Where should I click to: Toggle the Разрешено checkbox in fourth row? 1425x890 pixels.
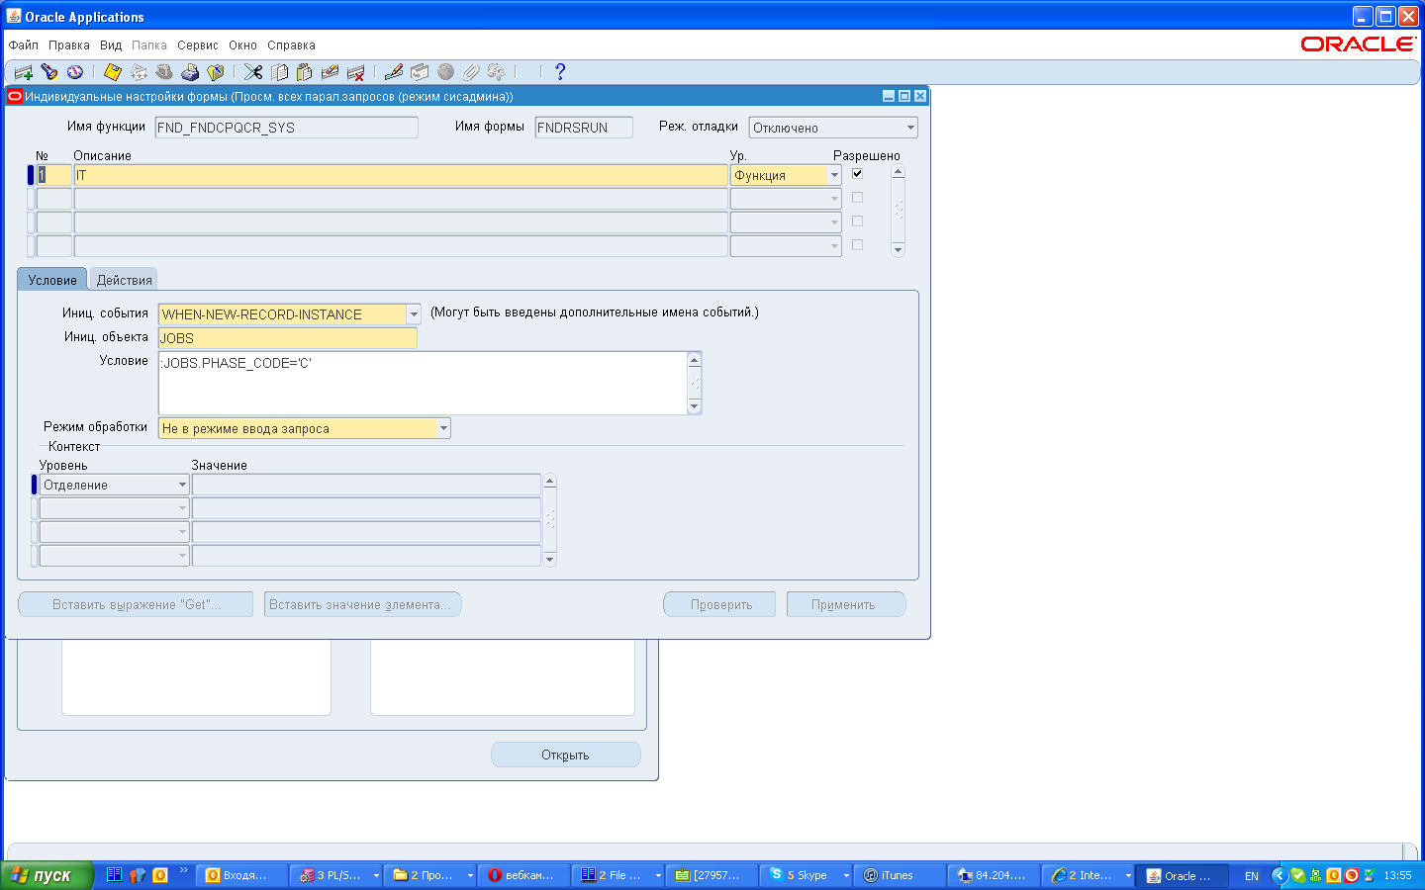[x=857, y=245]
